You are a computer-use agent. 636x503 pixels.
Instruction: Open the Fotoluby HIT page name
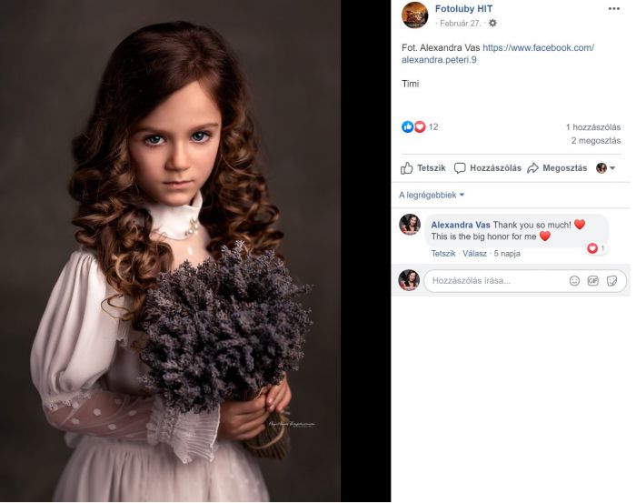pos(463,8)
